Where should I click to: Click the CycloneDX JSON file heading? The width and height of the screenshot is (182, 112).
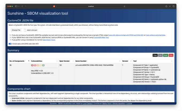point(20,21)
